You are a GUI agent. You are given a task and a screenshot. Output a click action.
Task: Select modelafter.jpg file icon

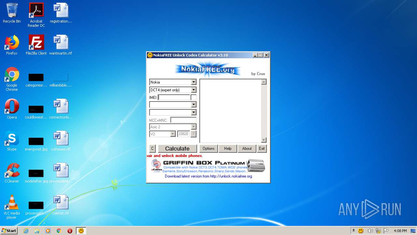(x=36, y=176)
